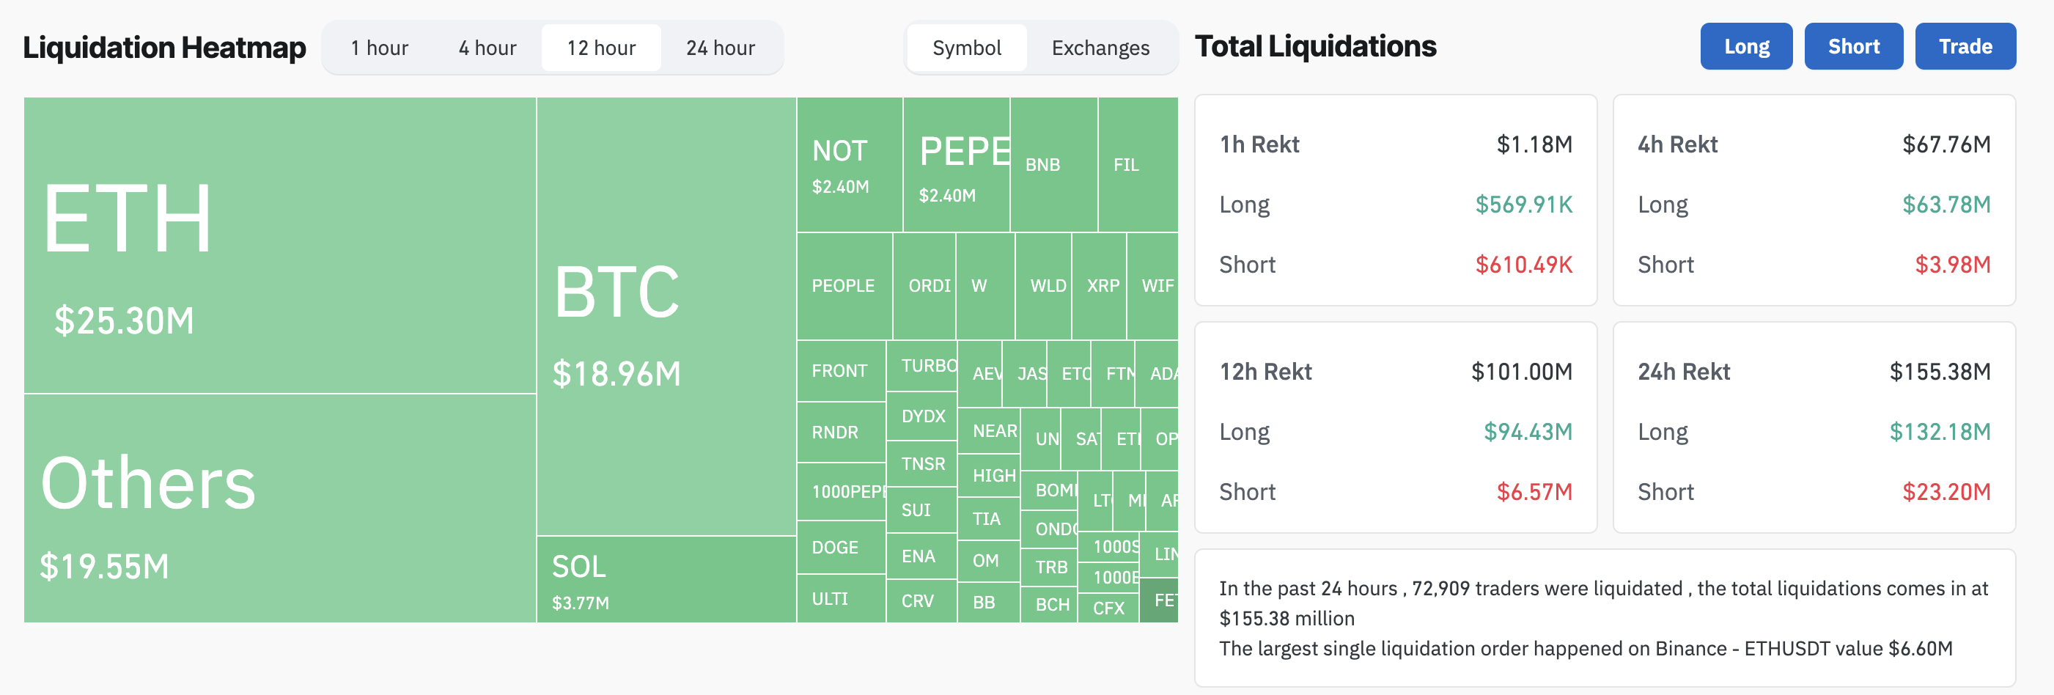Click the PEOPLE heatmap cell
This screenshot has width=2054, height=695.
pos(844,285)
